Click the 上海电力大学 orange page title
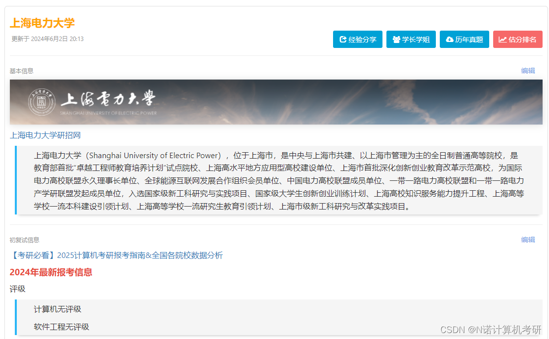Image resolution: width=549 pixels, height=339 pixels. click(x=42, y=23)
